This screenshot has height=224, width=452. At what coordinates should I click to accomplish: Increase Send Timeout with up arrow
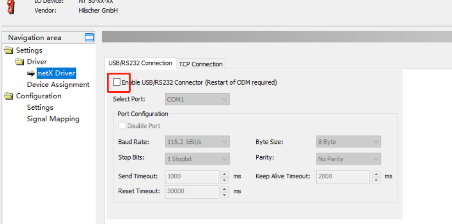click(224, 173)
